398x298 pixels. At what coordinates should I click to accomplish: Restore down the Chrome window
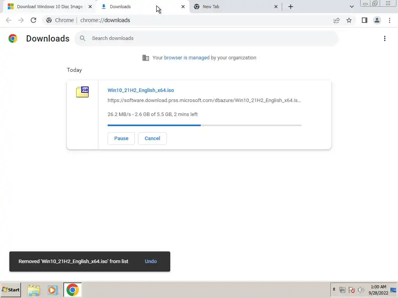pos(375,3)
